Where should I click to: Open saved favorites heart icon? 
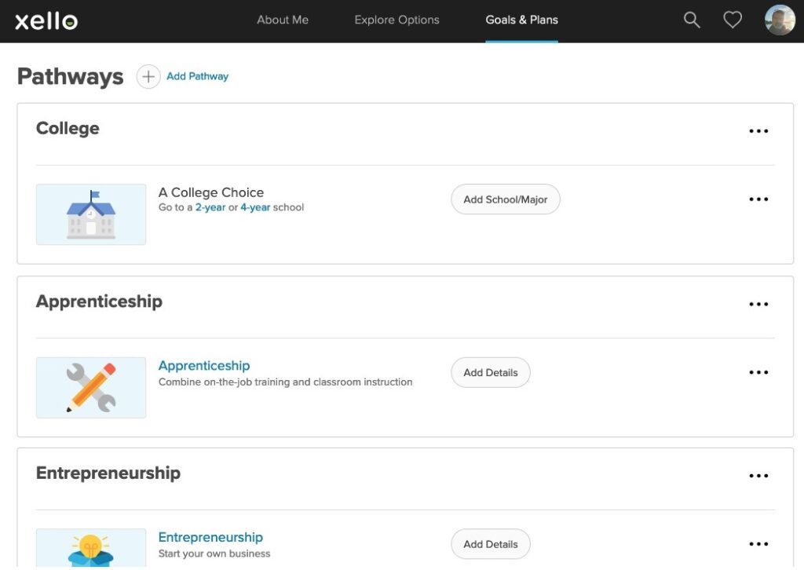pyautogui.click(x=733, y=20)
